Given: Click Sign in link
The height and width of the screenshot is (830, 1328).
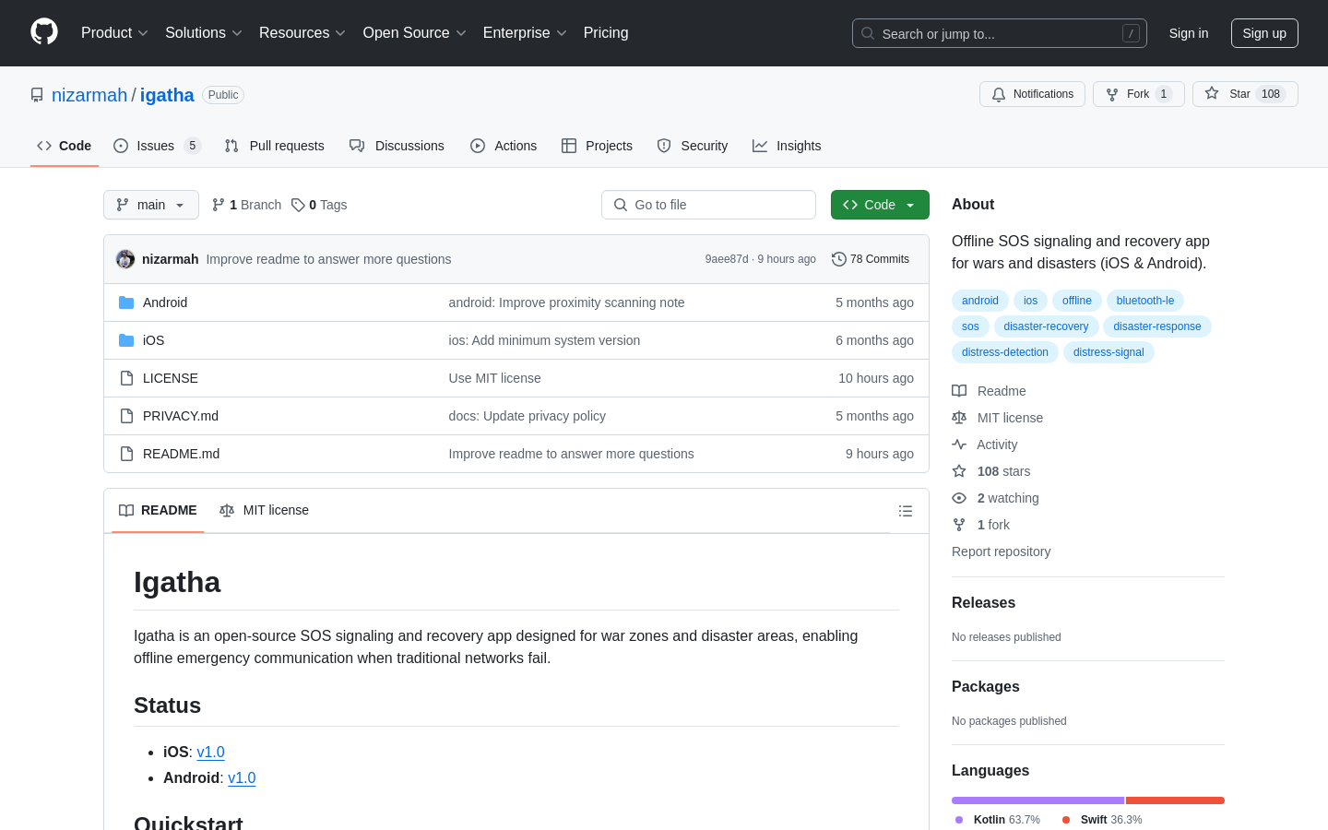Looking at the screenshot, I should (x=1189, y=33).
